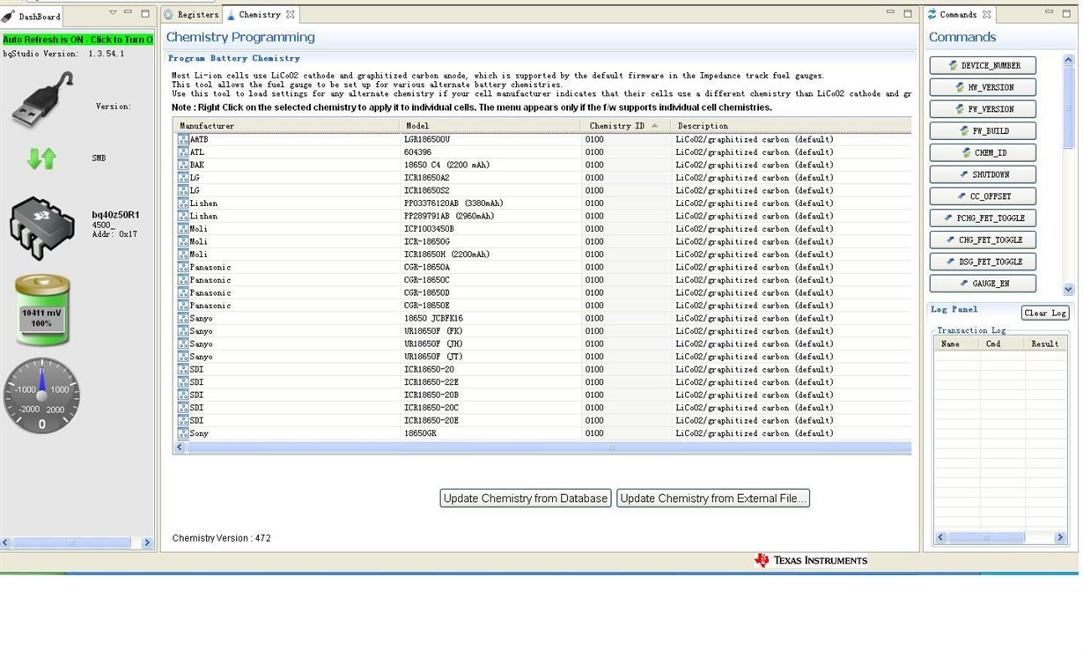The image size is (1083, 657).
Task: Click the Commands list scroll-down arrow
Action: [1069, 289]
